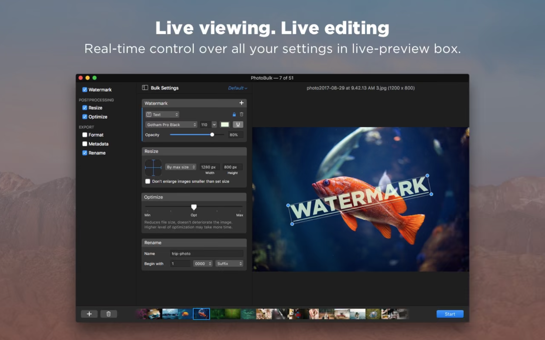Viewport: 545px width, 340px height.
Task: Click the Name field containing trip-photo
Action: pos(207,254)
